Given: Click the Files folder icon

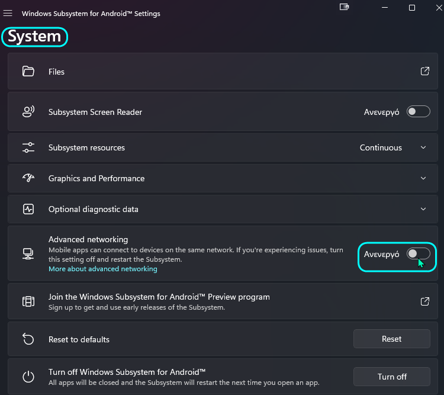Looking at the screenshot, I should click(28, 71).
